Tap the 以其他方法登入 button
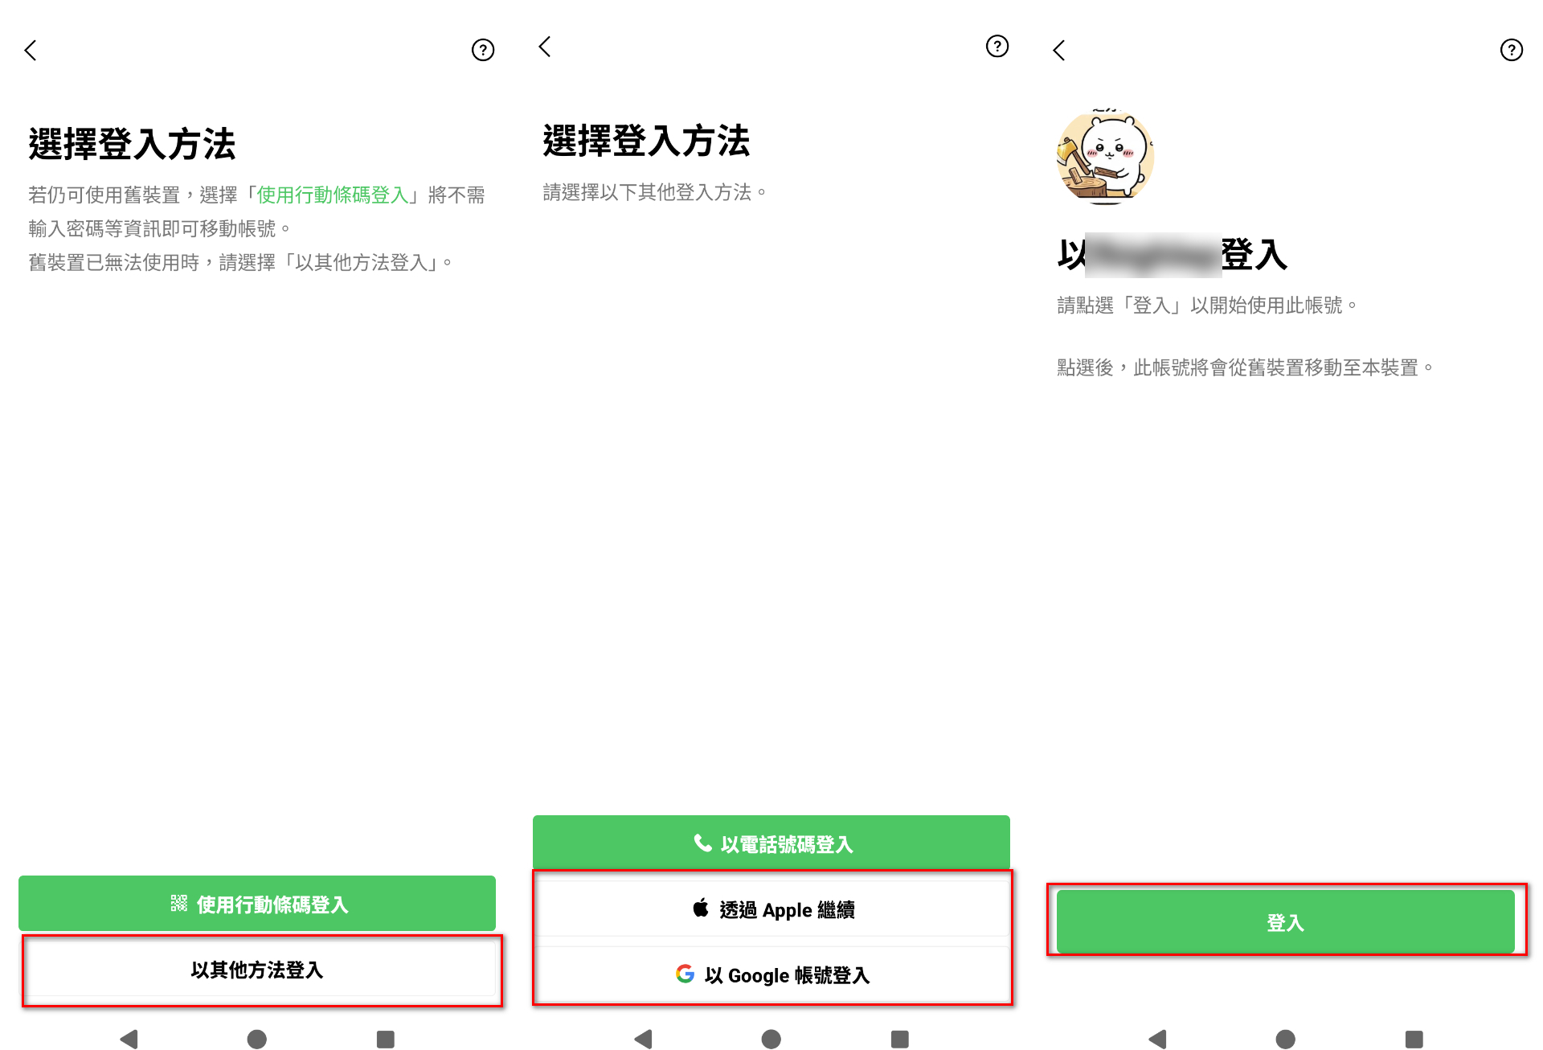The image size is (1543, 1050). coord(259,970)
